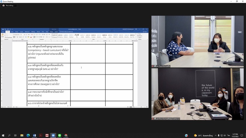Click the Word zoom slider in status bar
The width and height of the screenshot is (246, 138).
[x=141, y=107]
